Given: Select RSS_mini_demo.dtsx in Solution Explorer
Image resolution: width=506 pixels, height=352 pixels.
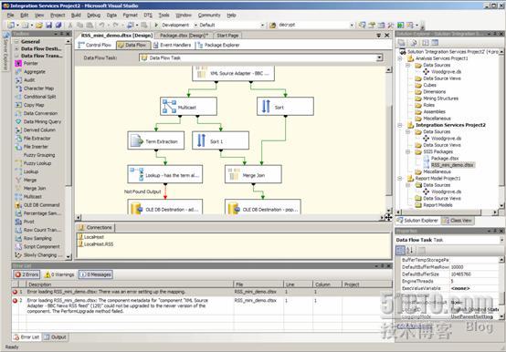Looking at the screenshot, I should pos(452,165).
